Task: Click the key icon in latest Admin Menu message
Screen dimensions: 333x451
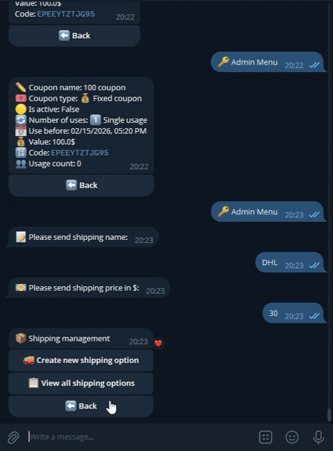Action: (224, 211)
